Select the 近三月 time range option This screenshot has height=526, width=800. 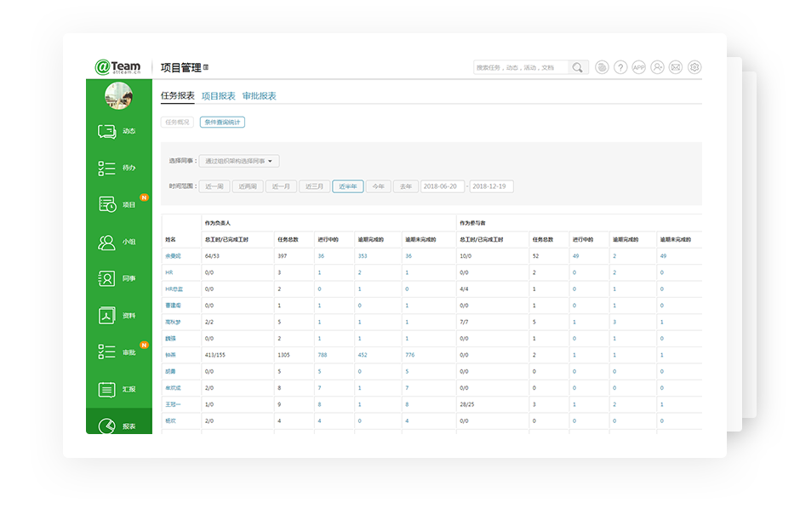(x=314, y=186)
